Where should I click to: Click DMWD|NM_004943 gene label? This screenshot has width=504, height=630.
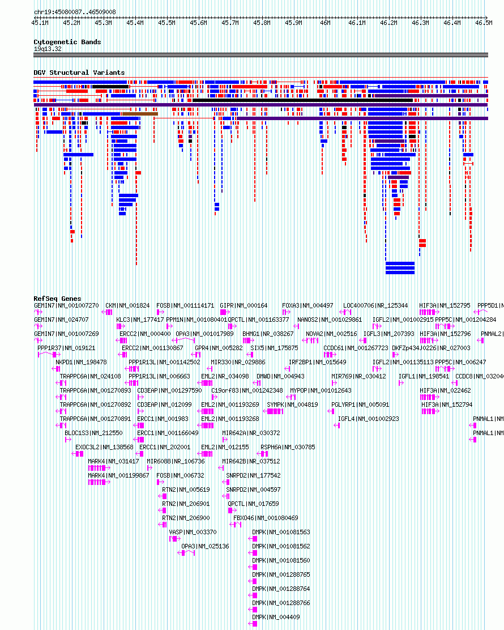(280, 376)
